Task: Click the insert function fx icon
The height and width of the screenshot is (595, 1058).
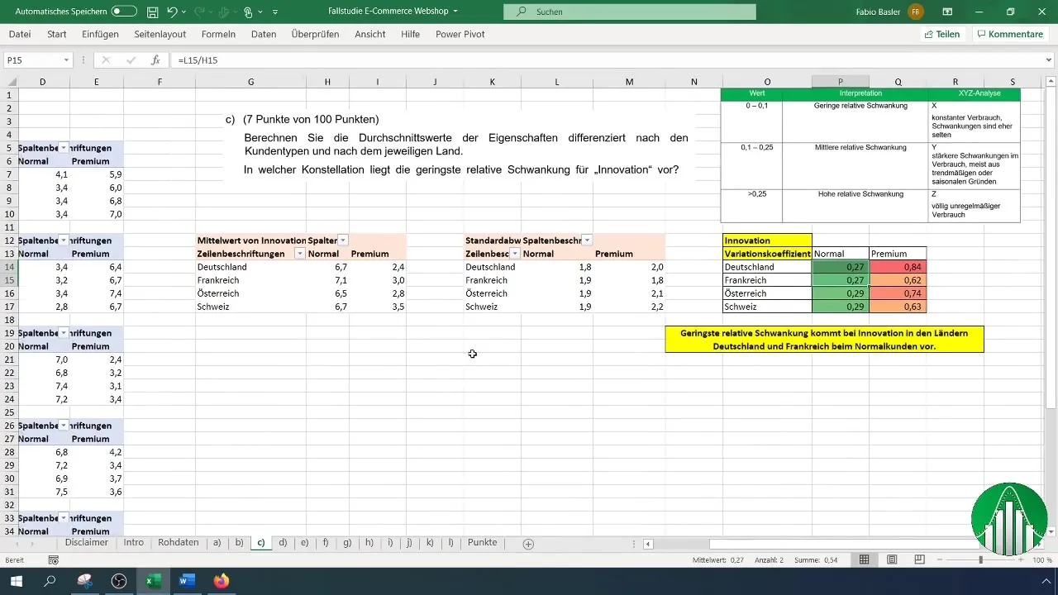Action: [x=155, y=60]
